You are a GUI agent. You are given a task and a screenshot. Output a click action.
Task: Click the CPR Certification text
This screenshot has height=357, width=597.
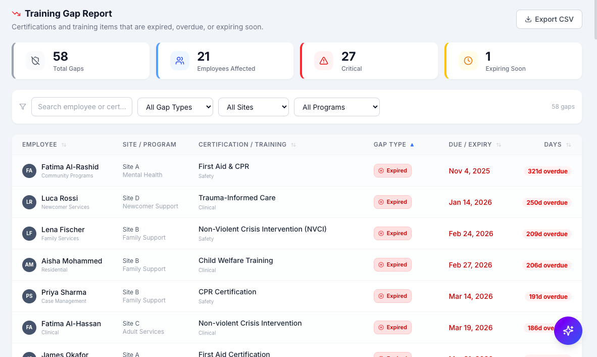coord(227,292)
